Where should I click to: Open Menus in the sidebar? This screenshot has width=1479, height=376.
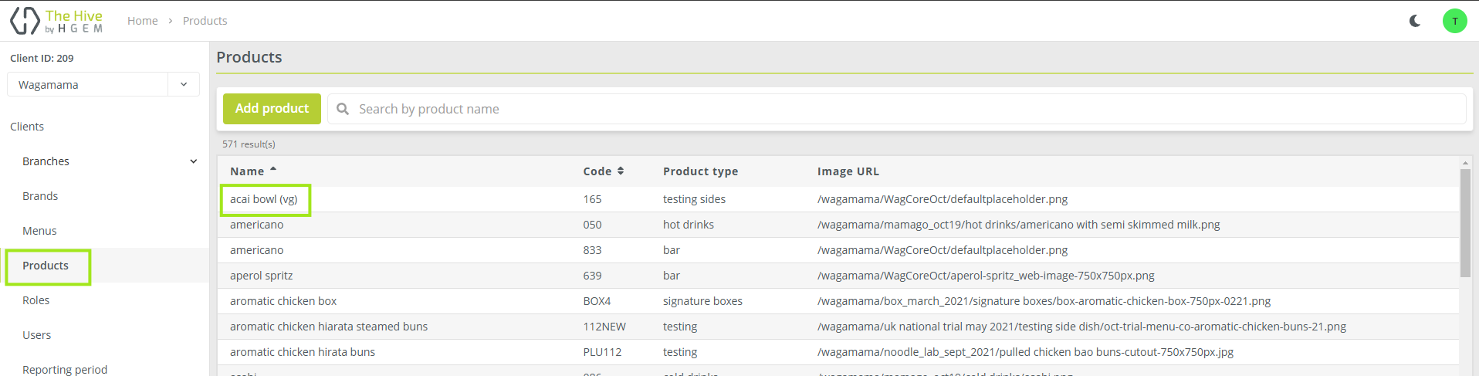point(39,231)
